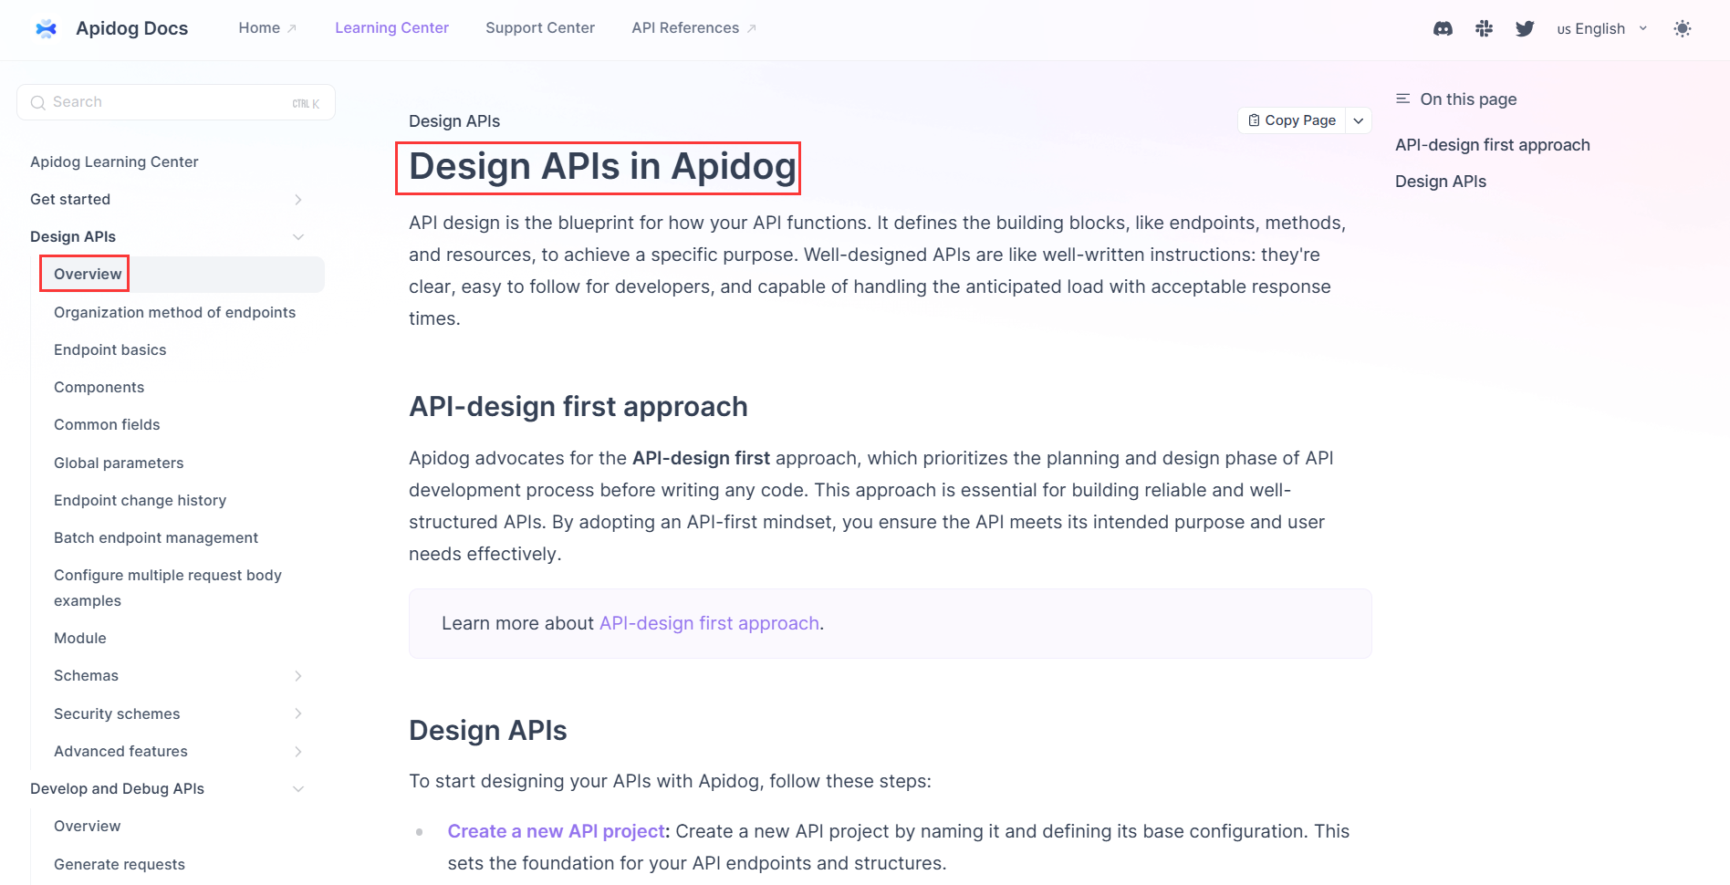Toggle the light/dark theme sun icon

pos(1683,28)
